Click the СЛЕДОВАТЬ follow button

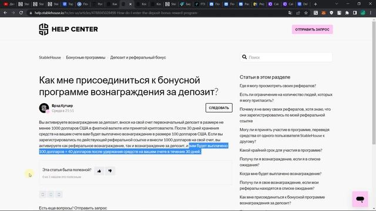[x=219, y=108]
